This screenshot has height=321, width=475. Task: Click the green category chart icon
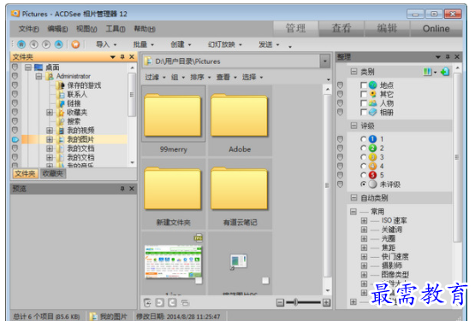[x=427, y=72]
